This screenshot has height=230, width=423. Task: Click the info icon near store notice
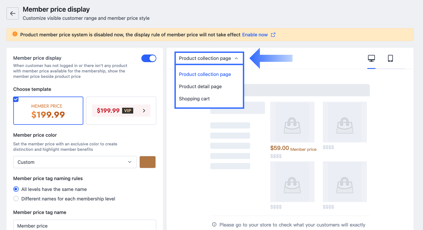point(214,225)
